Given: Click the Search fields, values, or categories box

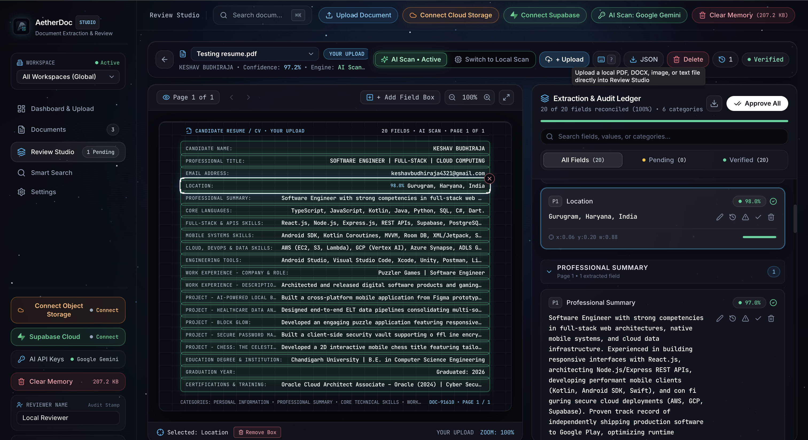Looking at the screenshot, I should (x=664, y=137).
